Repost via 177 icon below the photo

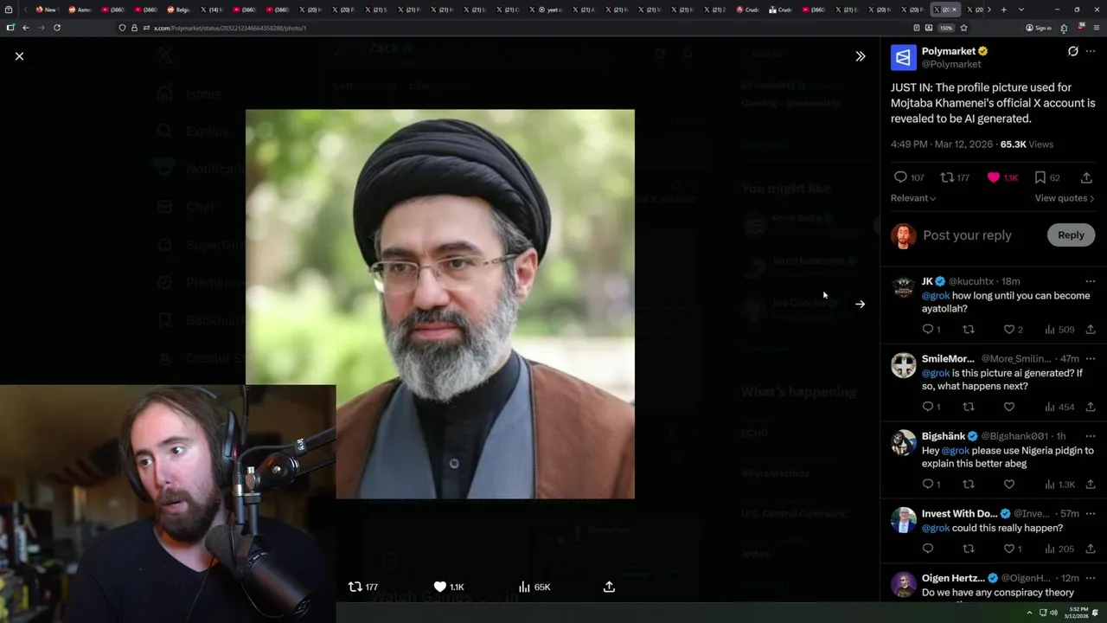(x=355, y=587)
